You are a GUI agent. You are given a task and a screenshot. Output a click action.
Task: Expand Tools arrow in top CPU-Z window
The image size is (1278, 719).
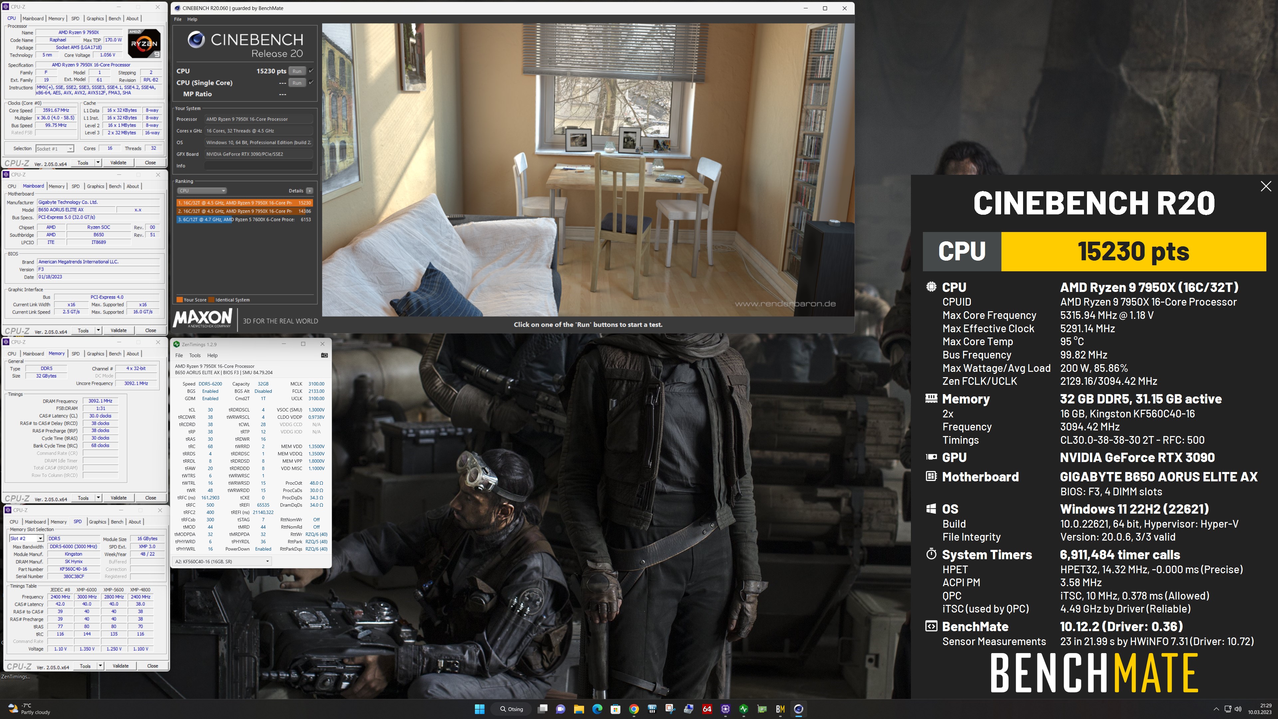click(98, 163)
